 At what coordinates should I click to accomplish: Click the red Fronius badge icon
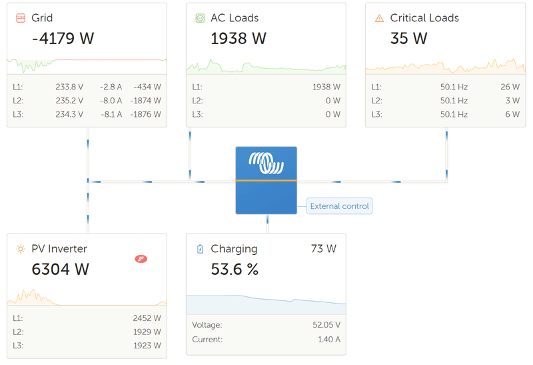141,259
